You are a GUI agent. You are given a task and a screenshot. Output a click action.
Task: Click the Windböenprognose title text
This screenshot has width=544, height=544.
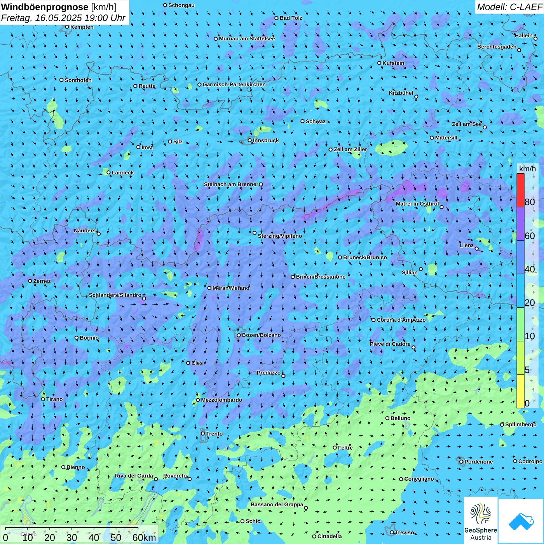pos(45,7)
